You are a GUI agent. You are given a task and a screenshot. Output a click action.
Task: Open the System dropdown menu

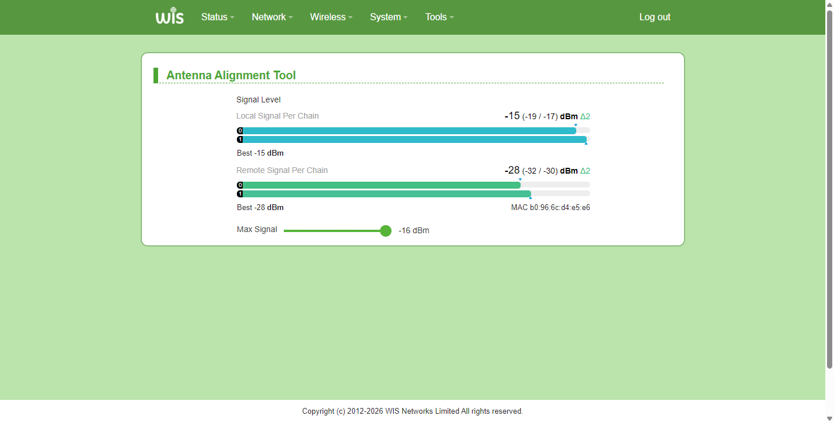389,17
